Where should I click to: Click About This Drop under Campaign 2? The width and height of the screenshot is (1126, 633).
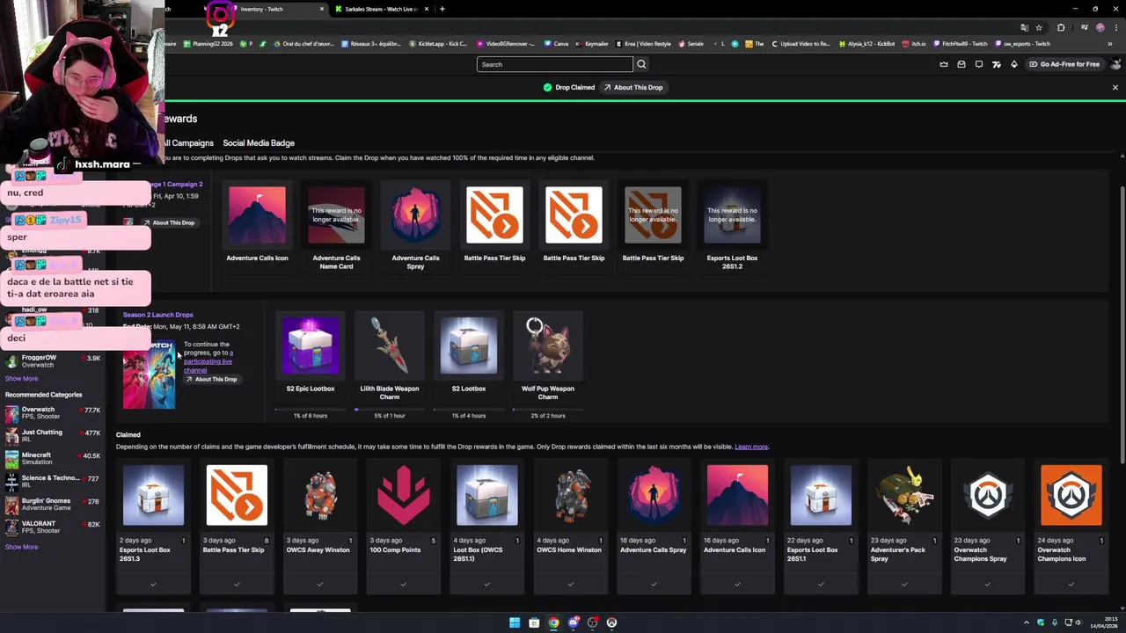169,222
